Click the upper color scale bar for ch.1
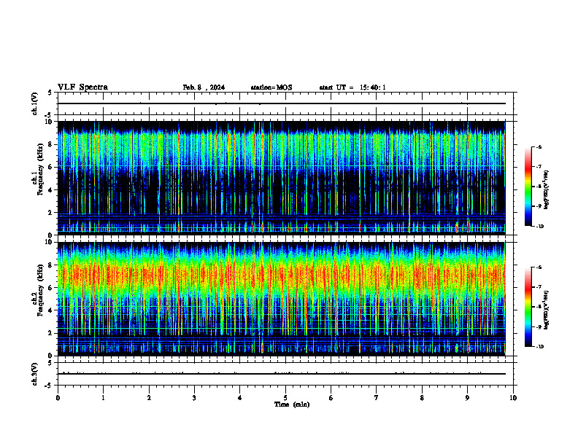 (x=528, y=187)
